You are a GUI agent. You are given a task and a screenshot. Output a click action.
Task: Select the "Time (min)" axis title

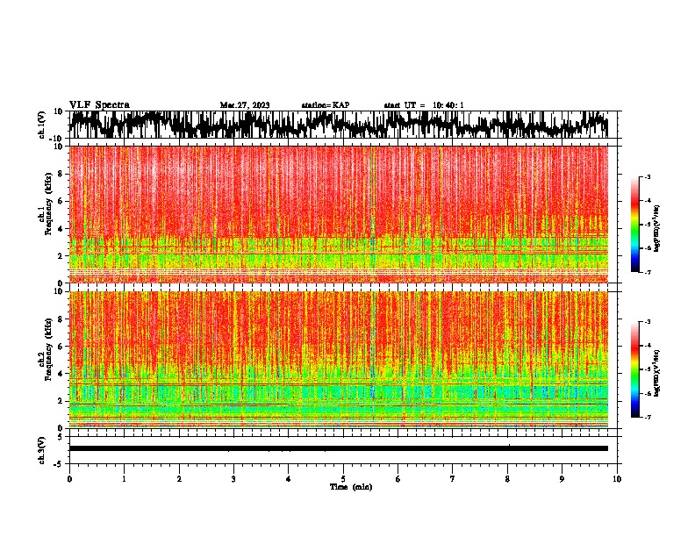pos(351,487)
